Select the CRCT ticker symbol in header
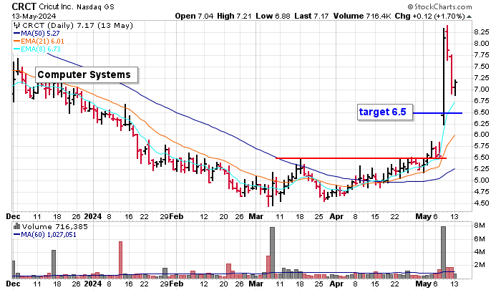Screen dimensions: 501x290 coord(24,6)
